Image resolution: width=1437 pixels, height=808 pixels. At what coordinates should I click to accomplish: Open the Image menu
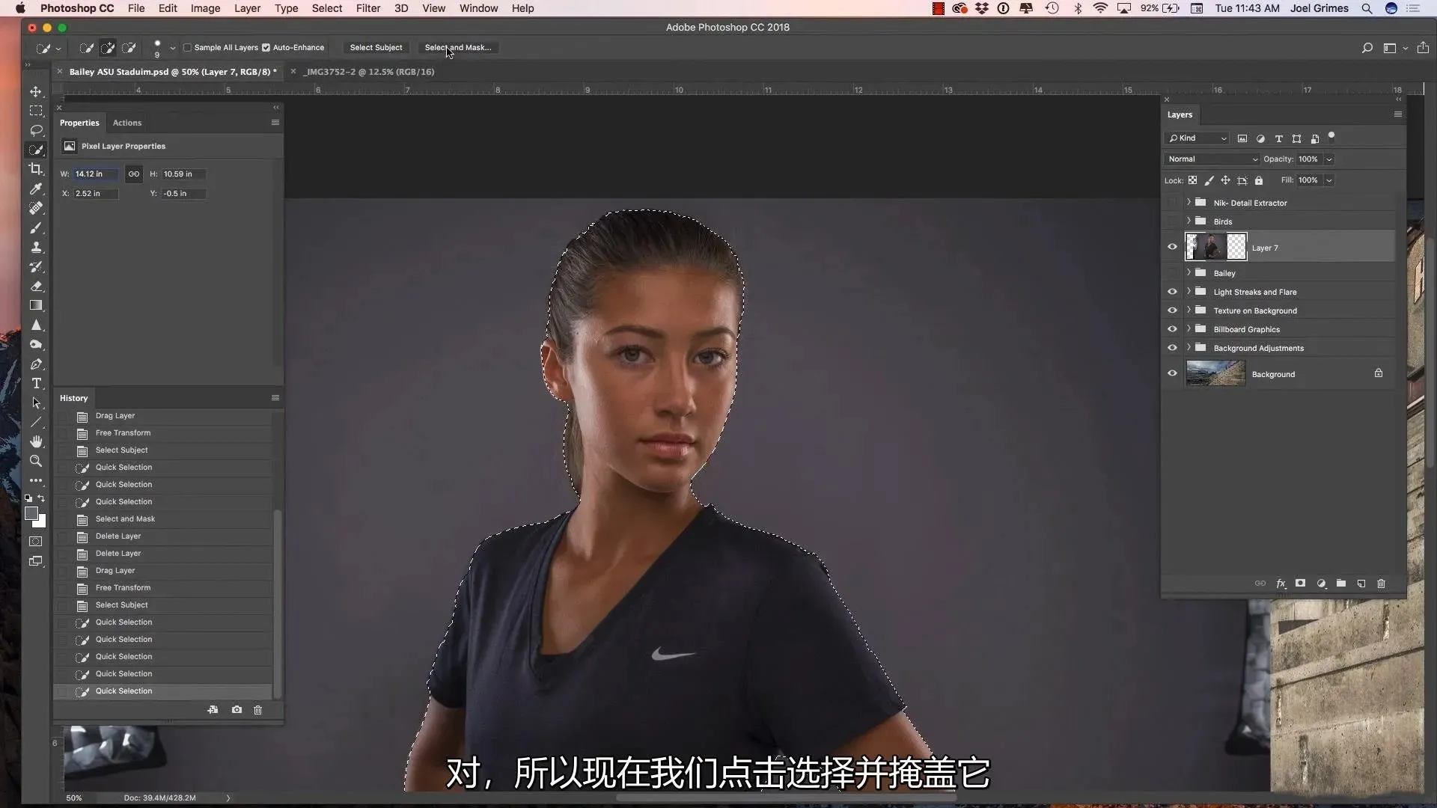tap(205, 8)
